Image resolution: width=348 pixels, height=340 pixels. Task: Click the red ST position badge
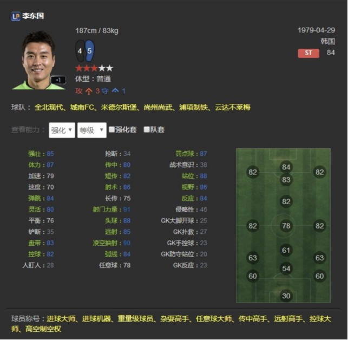pos(308,53)
